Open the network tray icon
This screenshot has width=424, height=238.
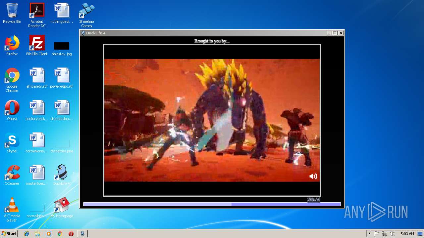point(385,234)
